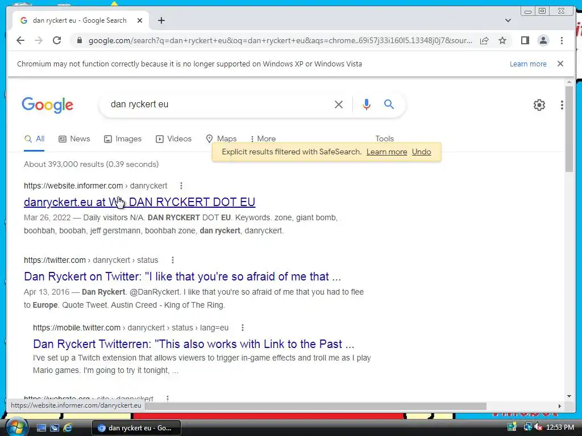The width and height of the screenshot is (582, 436).
Task: Expand the tab search chevron
Action: click(508, 20)
